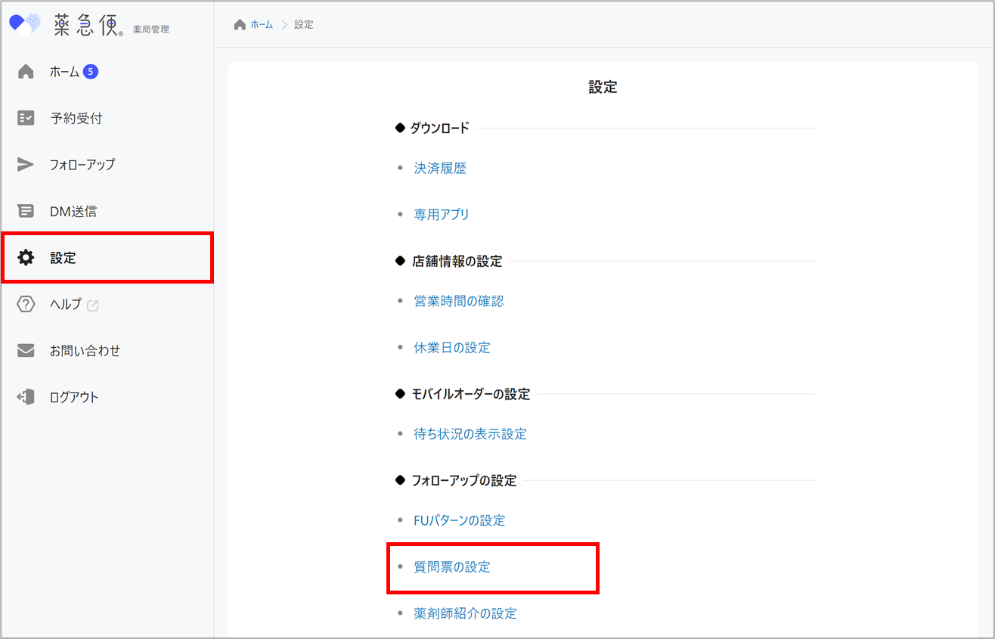
Task: Click the house icon in breadcrumb
Action: 240,25
